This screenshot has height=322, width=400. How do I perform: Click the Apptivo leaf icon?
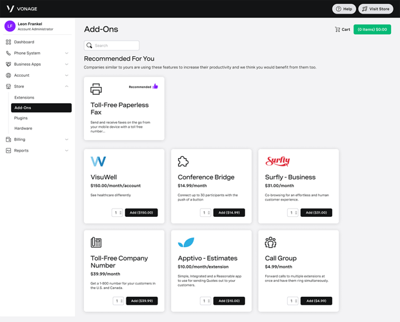pyautogui.click(x=186, y=243)
